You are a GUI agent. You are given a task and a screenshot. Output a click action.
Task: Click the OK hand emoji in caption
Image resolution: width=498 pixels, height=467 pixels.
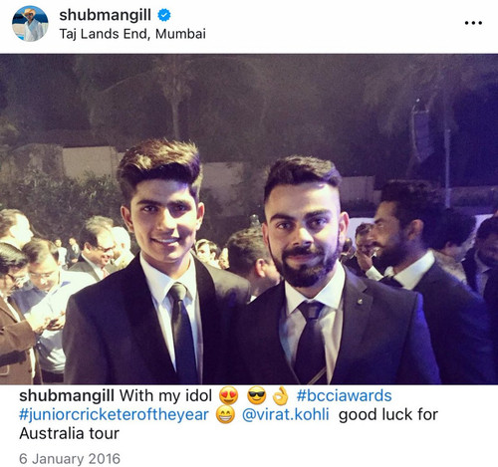click(281, 395)
